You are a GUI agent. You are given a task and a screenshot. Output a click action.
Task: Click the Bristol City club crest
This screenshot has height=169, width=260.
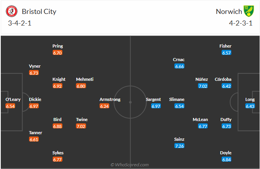12,11
